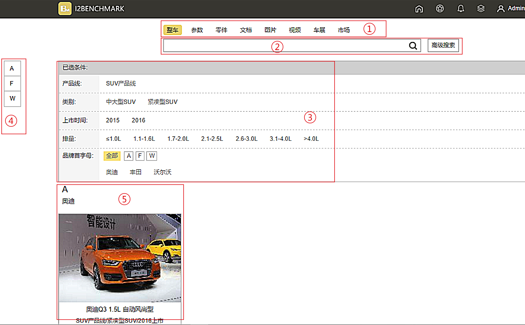Select displacement >4.0L

click(311, 139)
